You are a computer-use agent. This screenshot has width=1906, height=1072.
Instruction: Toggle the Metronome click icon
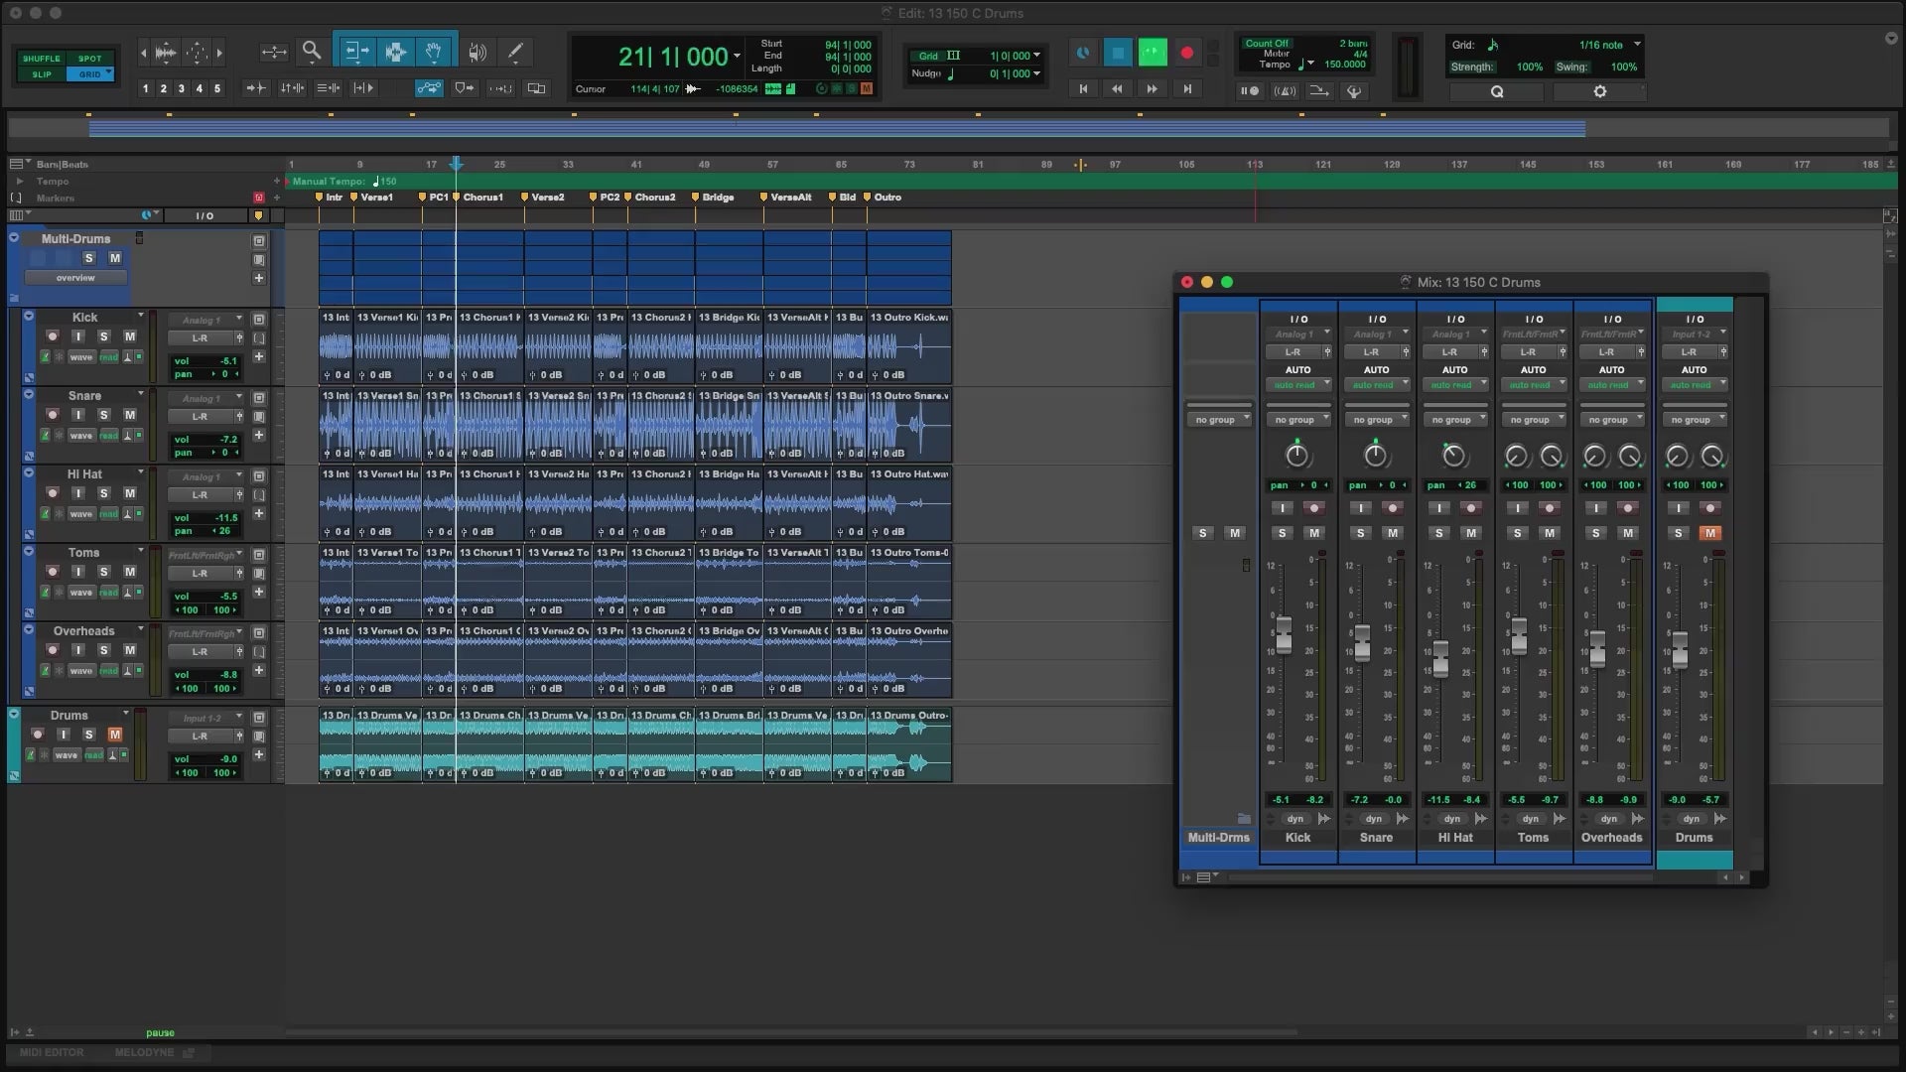(x=1285, y=91)
